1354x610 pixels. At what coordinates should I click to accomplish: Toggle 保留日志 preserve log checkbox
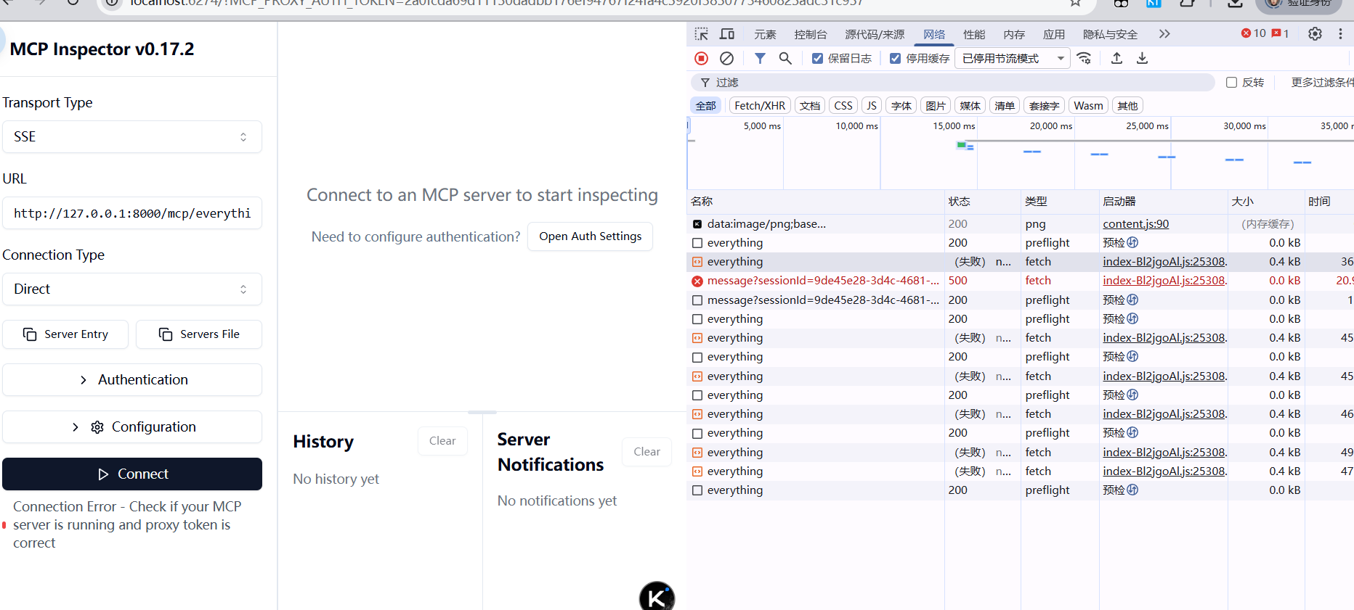[x=818, y=59]
